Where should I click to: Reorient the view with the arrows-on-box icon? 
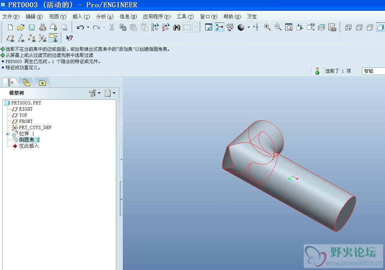tap(300, 27)
